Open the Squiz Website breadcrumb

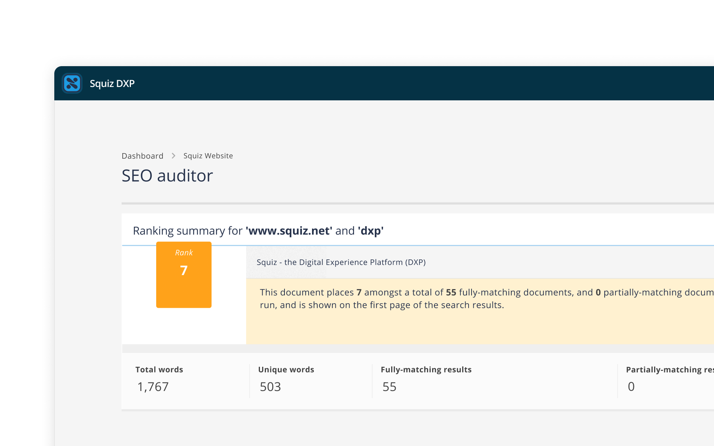coord(208,156)
